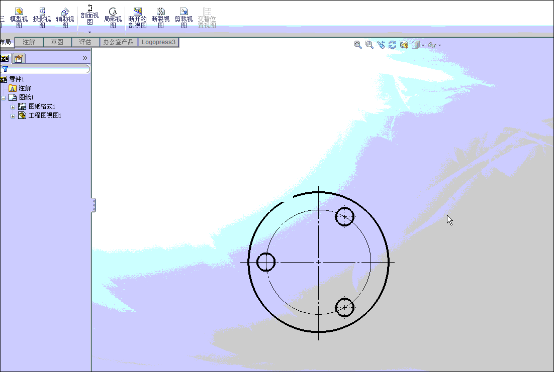Switch to the 注解 tab
554x372 pixels.
(x=29, y=42)
